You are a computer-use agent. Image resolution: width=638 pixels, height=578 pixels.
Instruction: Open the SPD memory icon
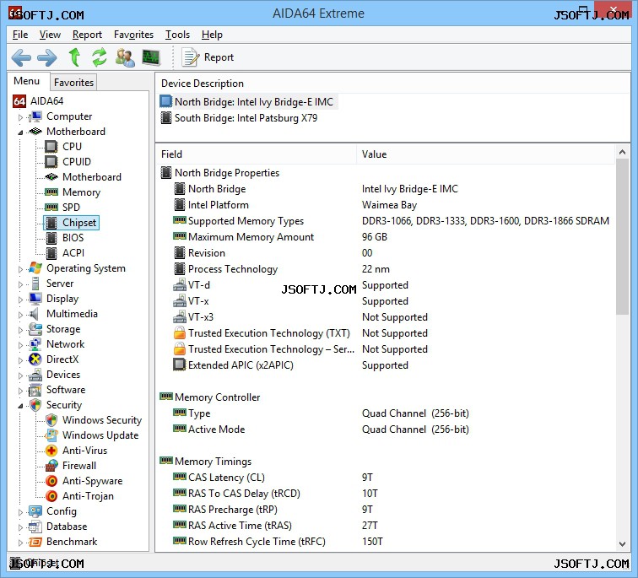click(x=51, y=208)
